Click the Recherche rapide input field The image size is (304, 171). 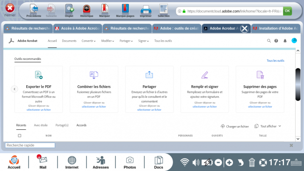(x=30, y=145)
